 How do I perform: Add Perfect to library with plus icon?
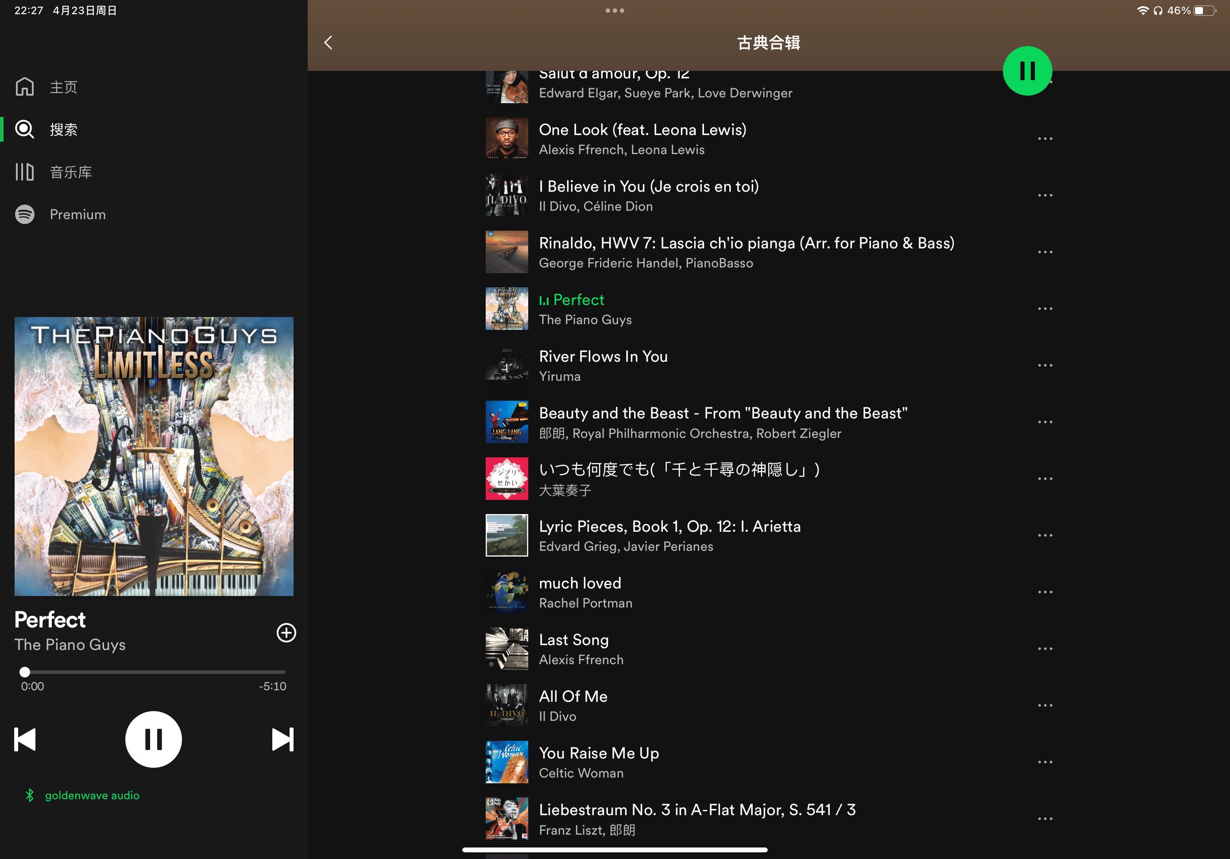click(x=286, y=632)
